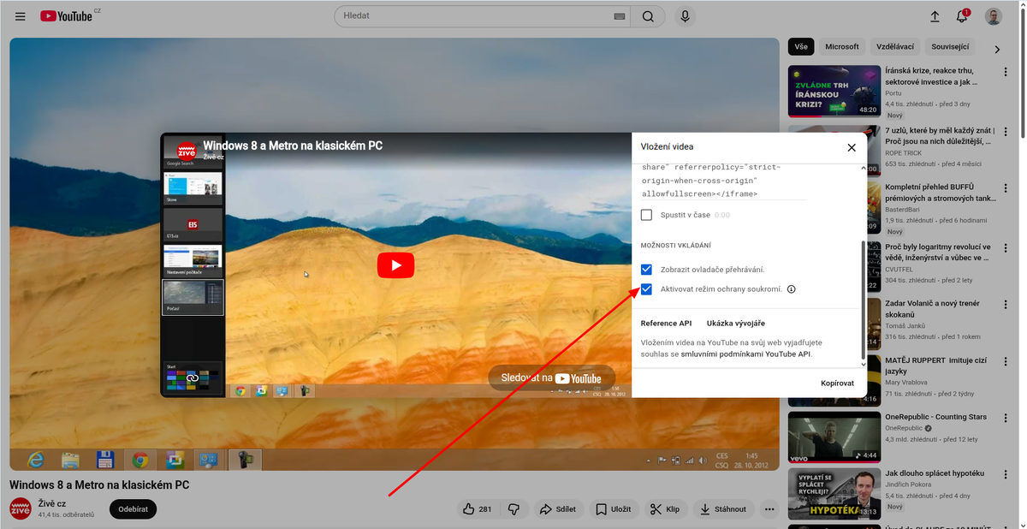Image resolution: width=1027 pixels, height=529 pixels.
Task: Play the embedded video preview
Action: 395,265
